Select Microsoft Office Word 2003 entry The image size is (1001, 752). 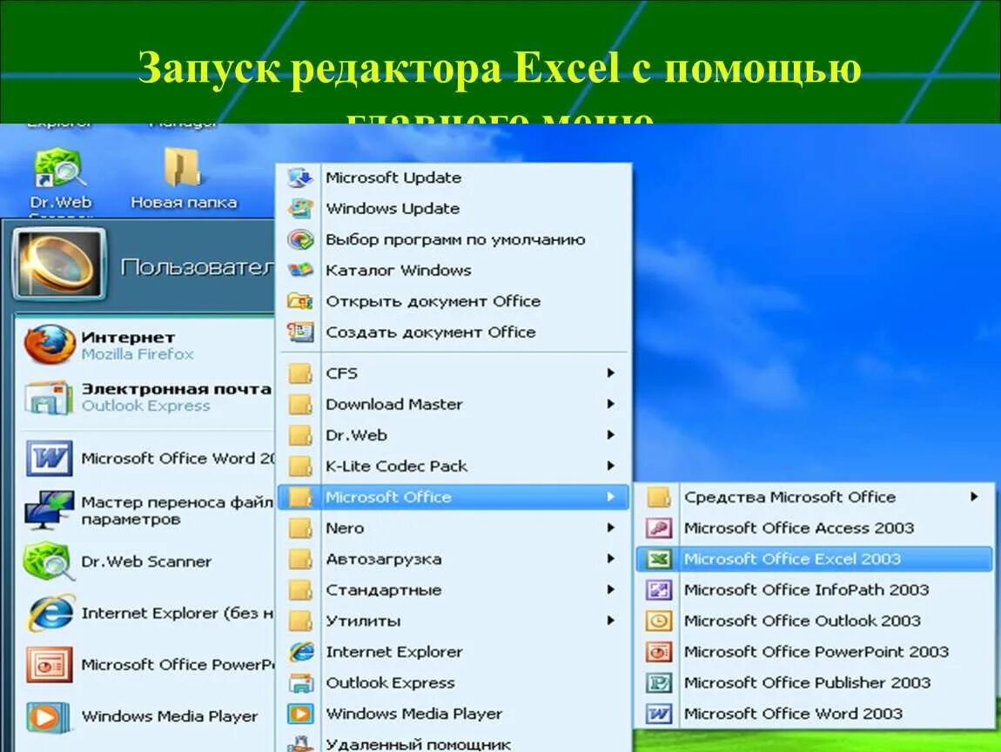tap(814, 714)
